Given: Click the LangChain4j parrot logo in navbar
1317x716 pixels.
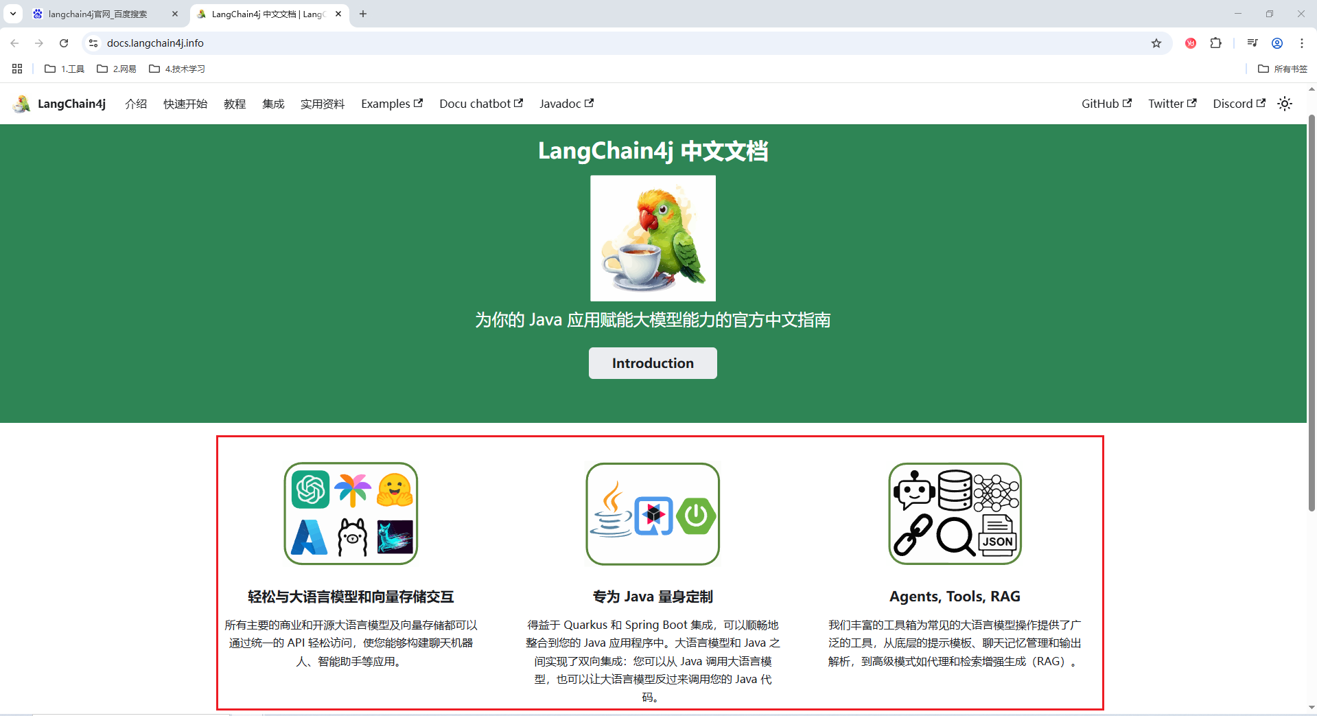Looking at the screenshot, I should coord(21,104).
